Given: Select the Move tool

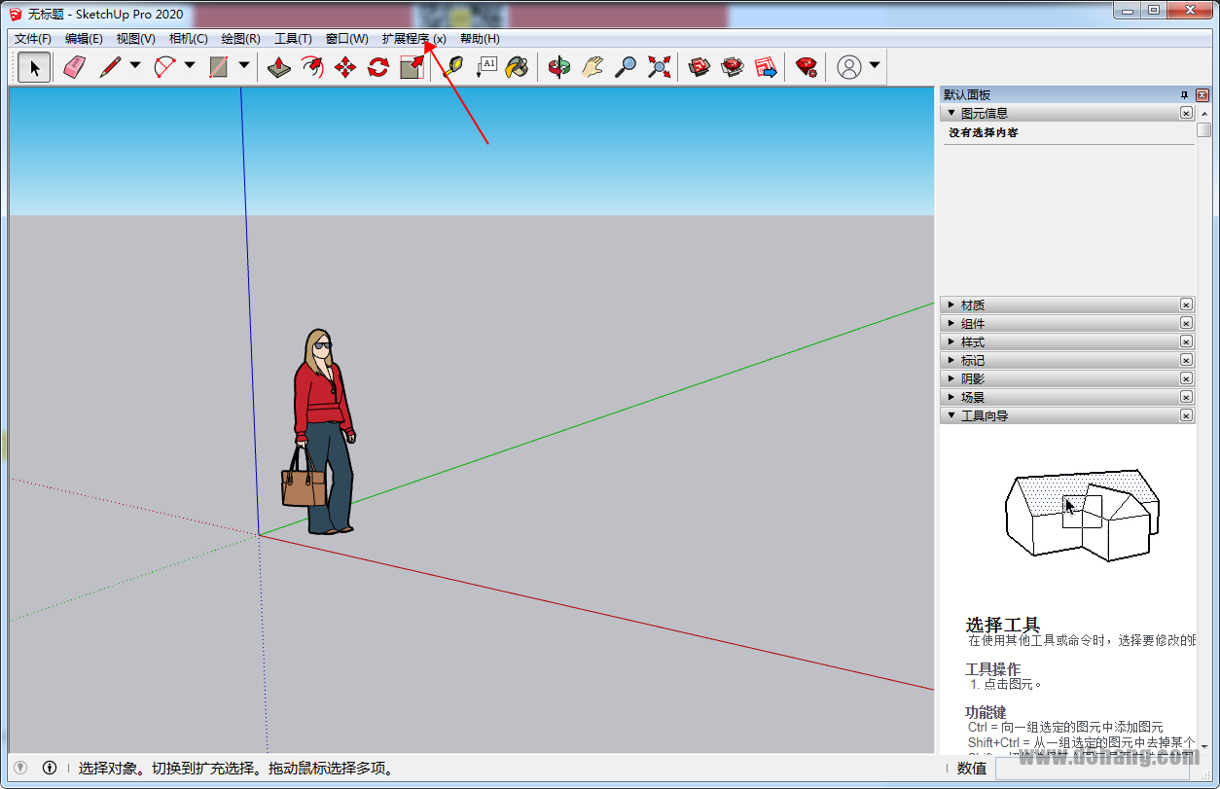Looking at the screenshot, I should pyautogui.click(x=345, y=66).
